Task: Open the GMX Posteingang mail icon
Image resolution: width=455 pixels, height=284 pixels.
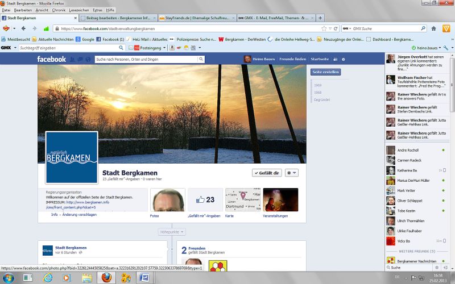Action: [131, 48]
